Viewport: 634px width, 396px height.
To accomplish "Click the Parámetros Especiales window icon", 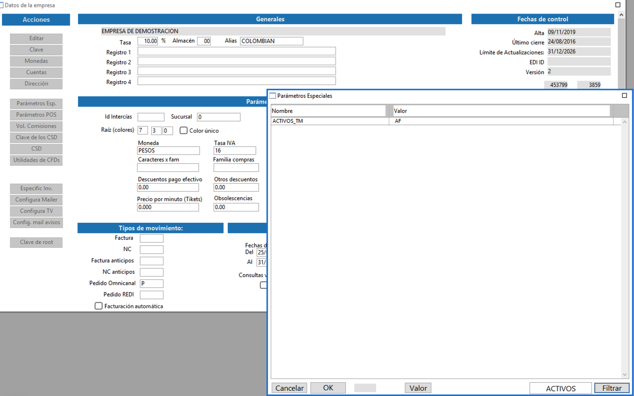I will [x=273, y=96].
